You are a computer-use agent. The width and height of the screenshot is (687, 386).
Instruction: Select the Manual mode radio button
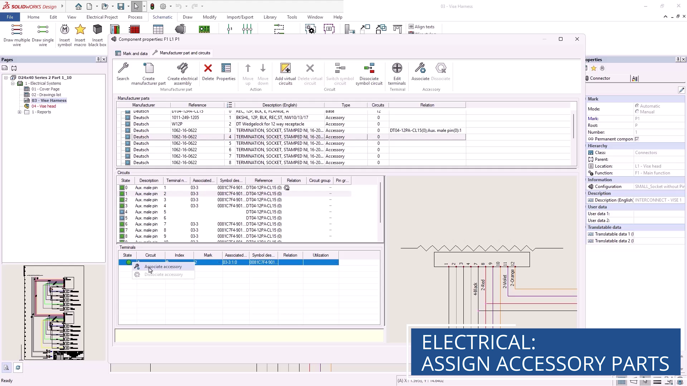point(637,112)
